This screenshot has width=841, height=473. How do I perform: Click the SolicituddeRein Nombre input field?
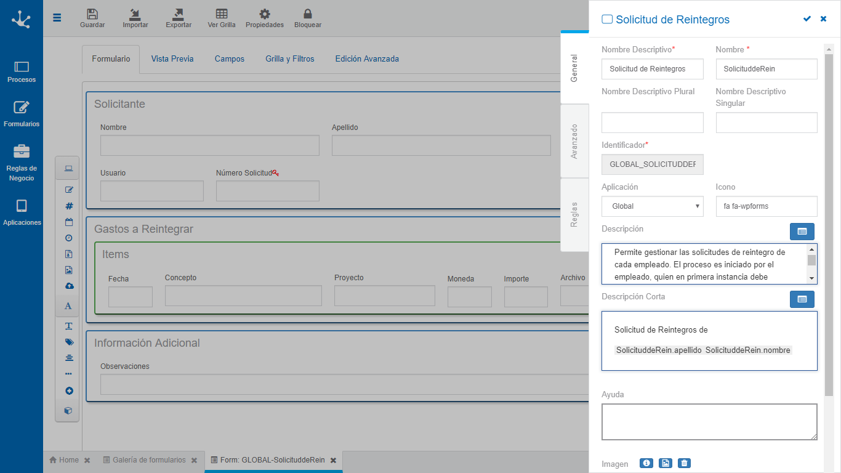point(767,69)
